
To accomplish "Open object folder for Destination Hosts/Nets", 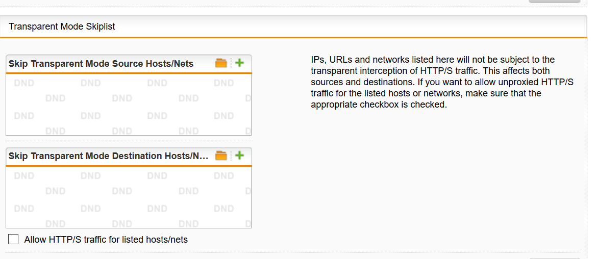I will [221, 155].
